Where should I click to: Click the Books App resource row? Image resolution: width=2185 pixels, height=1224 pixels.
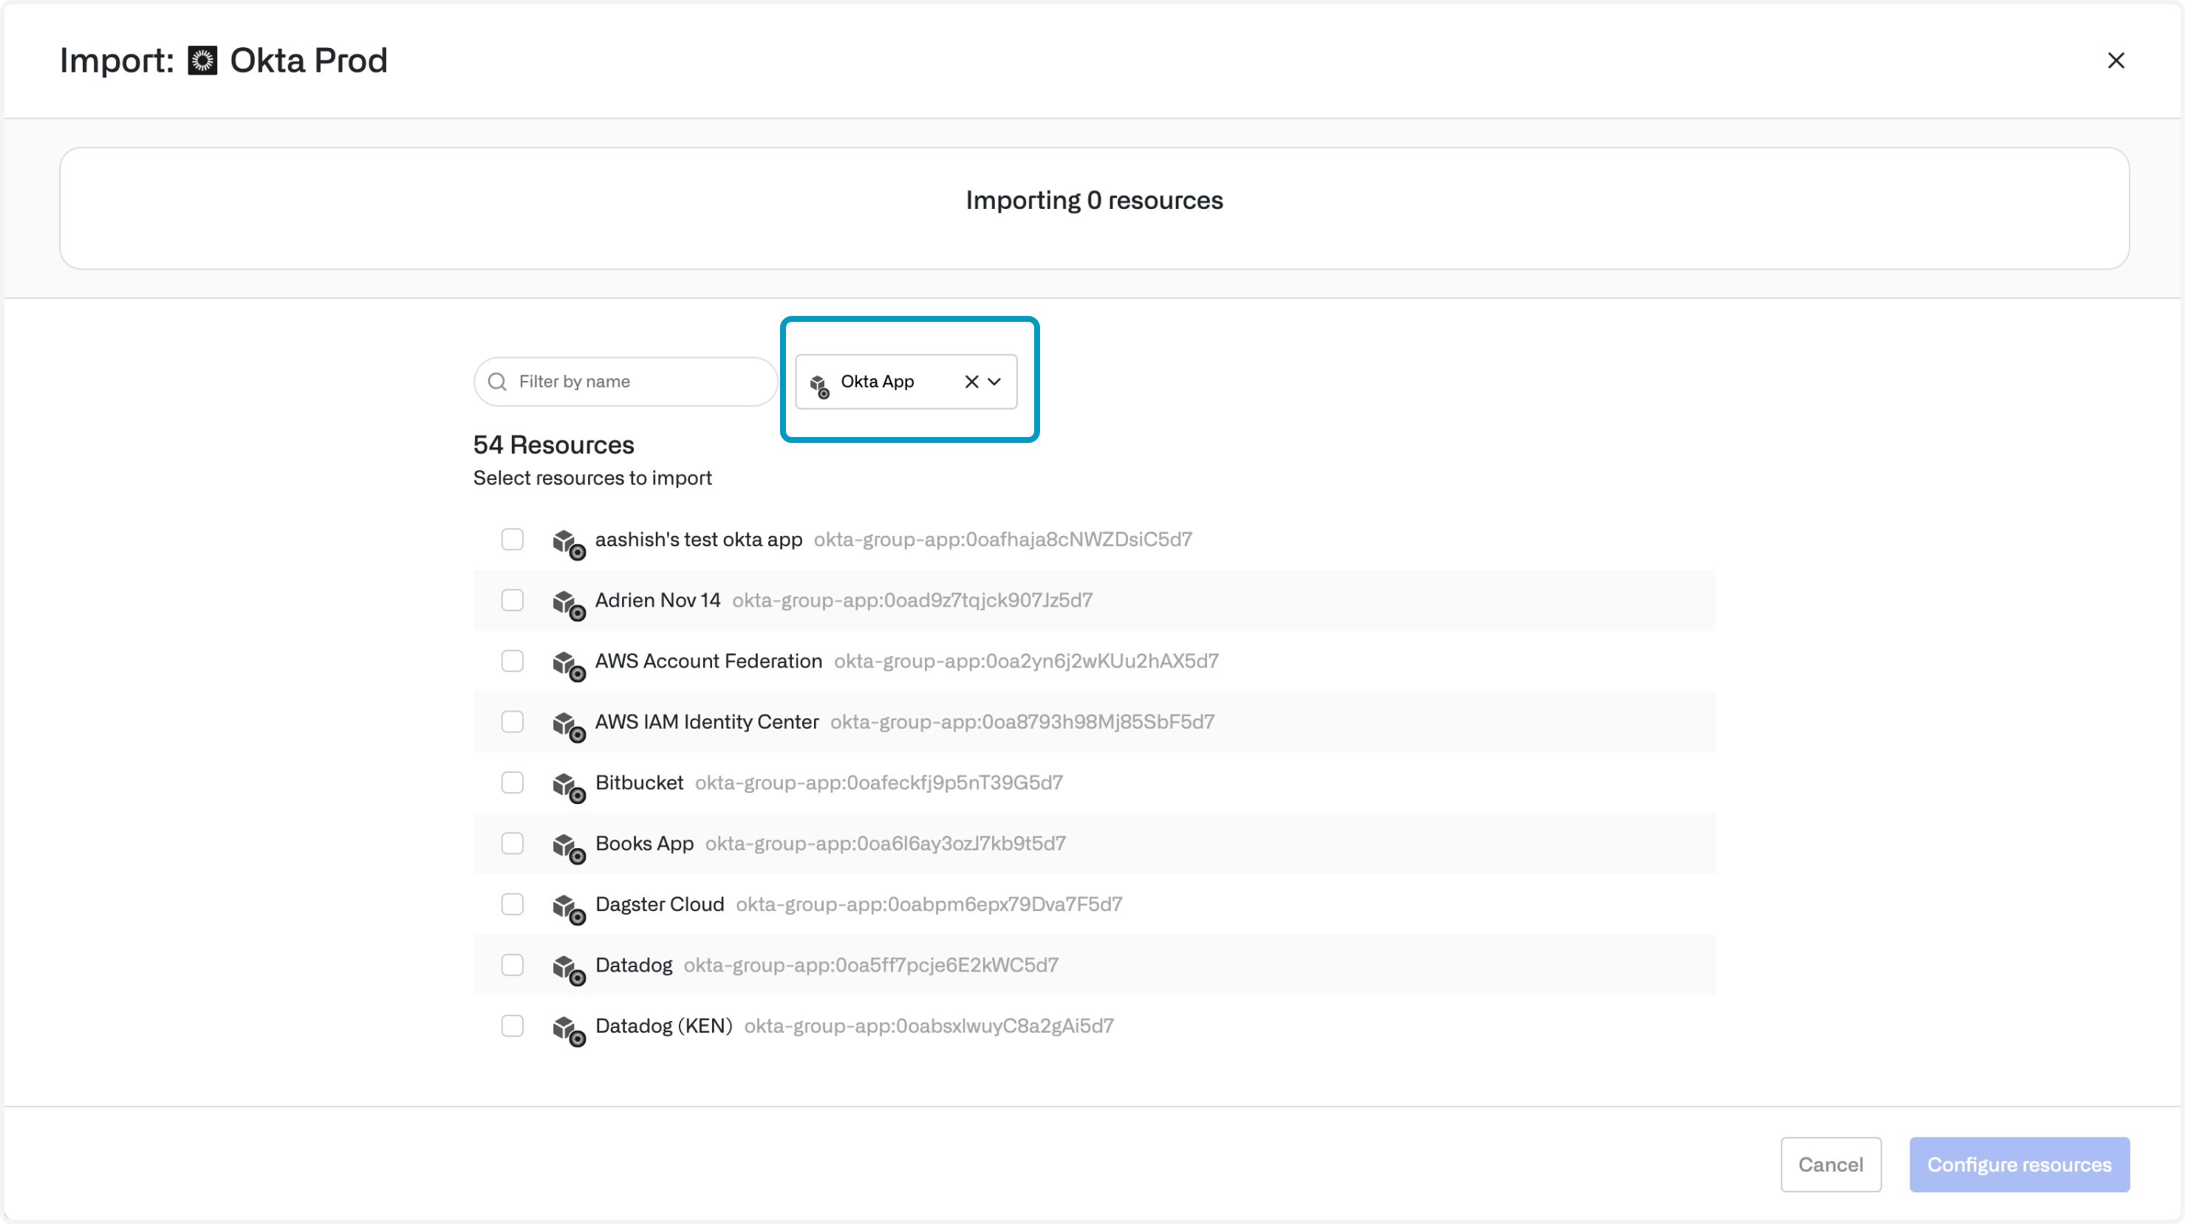(645, 843)
